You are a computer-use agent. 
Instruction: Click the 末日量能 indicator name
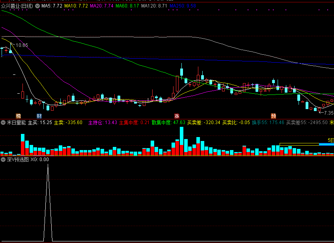(16, 122)
